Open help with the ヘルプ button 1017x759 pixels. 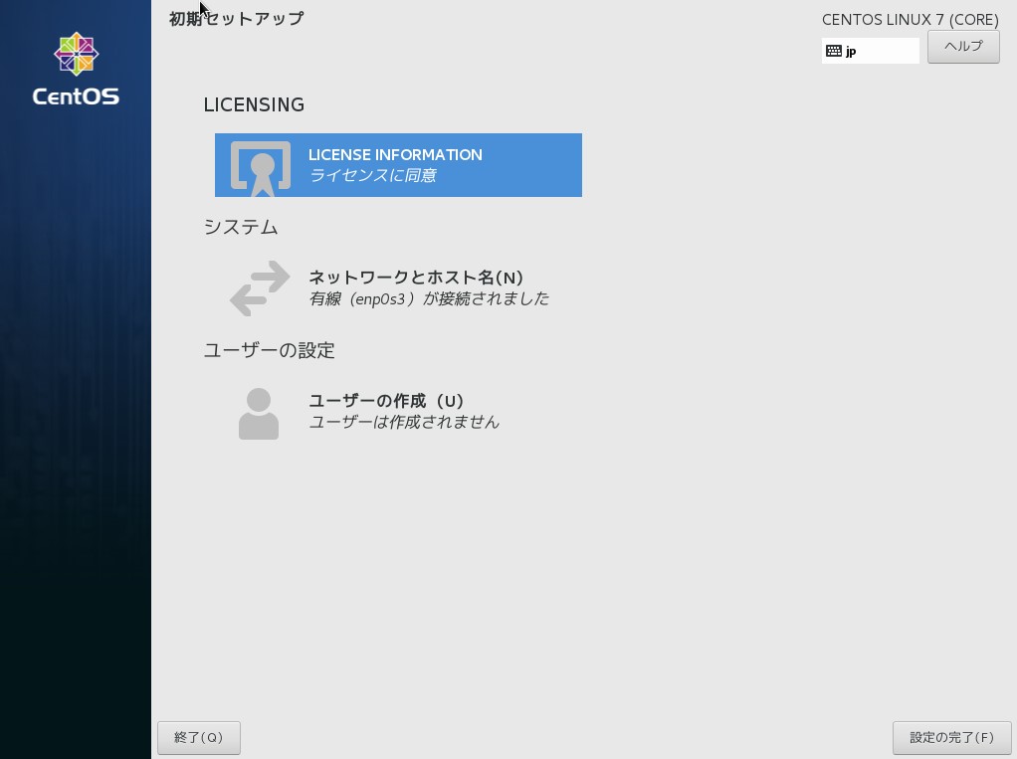click(x=962, y=47)
